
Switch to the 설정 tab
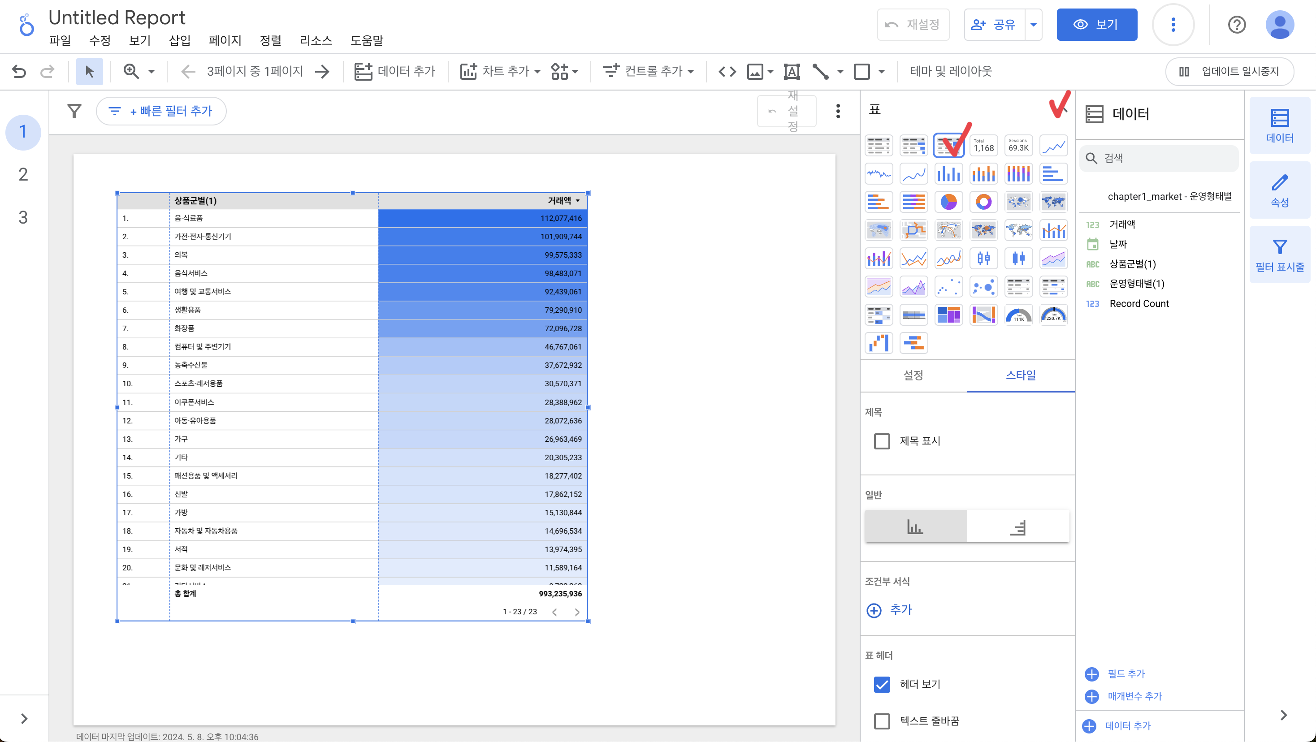pyautogui.click(x=913, y=375)
